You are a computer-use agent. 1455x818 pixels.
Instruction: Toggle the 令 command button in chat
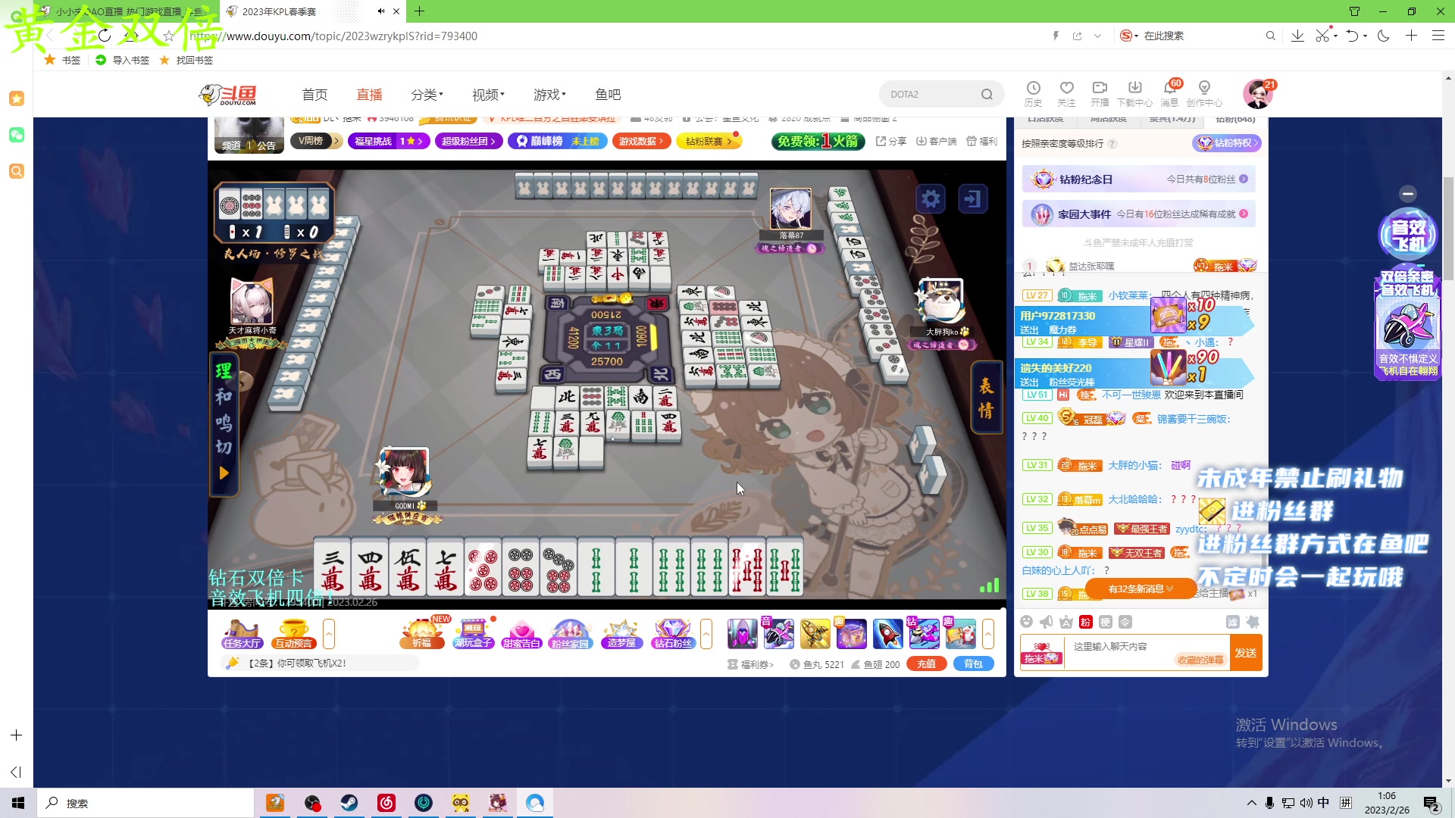[x=1125, y=622]
